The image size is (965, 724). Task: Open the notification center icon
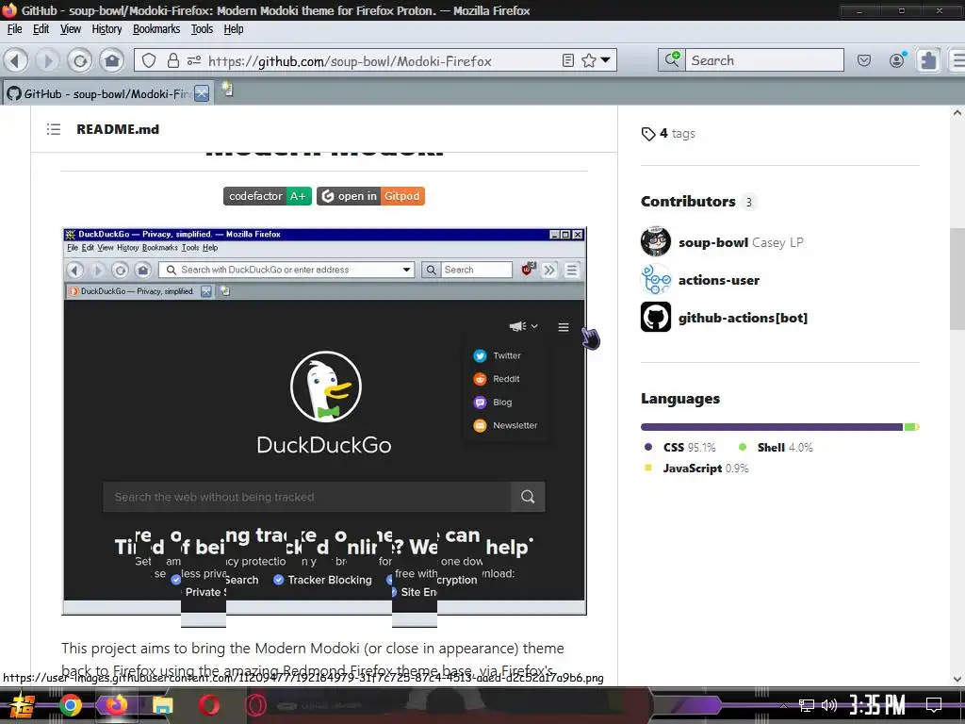pyautogui.click(x=934, y=705)
